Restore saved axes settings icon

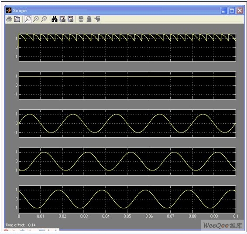(x=70, y=19)
